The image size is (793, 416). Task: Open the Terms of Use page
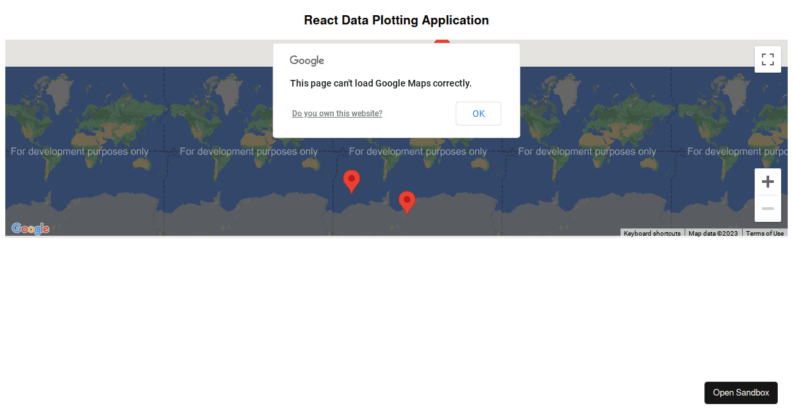point(765,233)
